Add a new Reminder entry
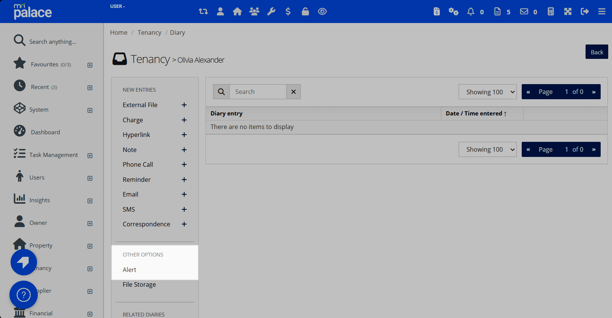612x318 pixels. [184, 180]
